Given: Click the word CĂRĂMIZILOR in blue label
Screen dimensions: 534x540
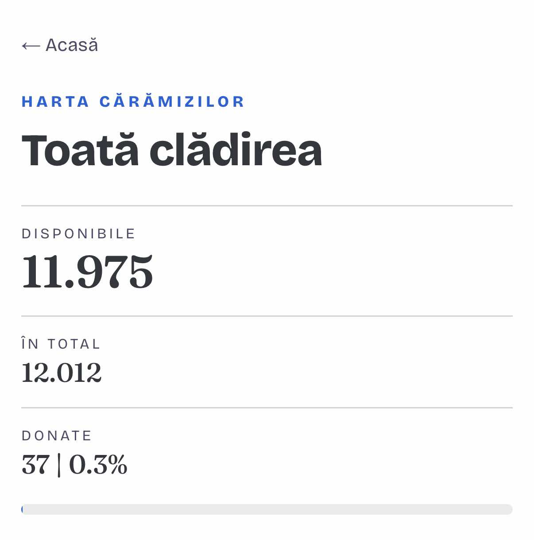Looking at the screenshot, I should [x=172, y=101].
